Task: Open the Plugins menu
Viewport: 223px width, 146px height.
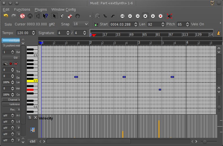Action: tap(41, 10)
